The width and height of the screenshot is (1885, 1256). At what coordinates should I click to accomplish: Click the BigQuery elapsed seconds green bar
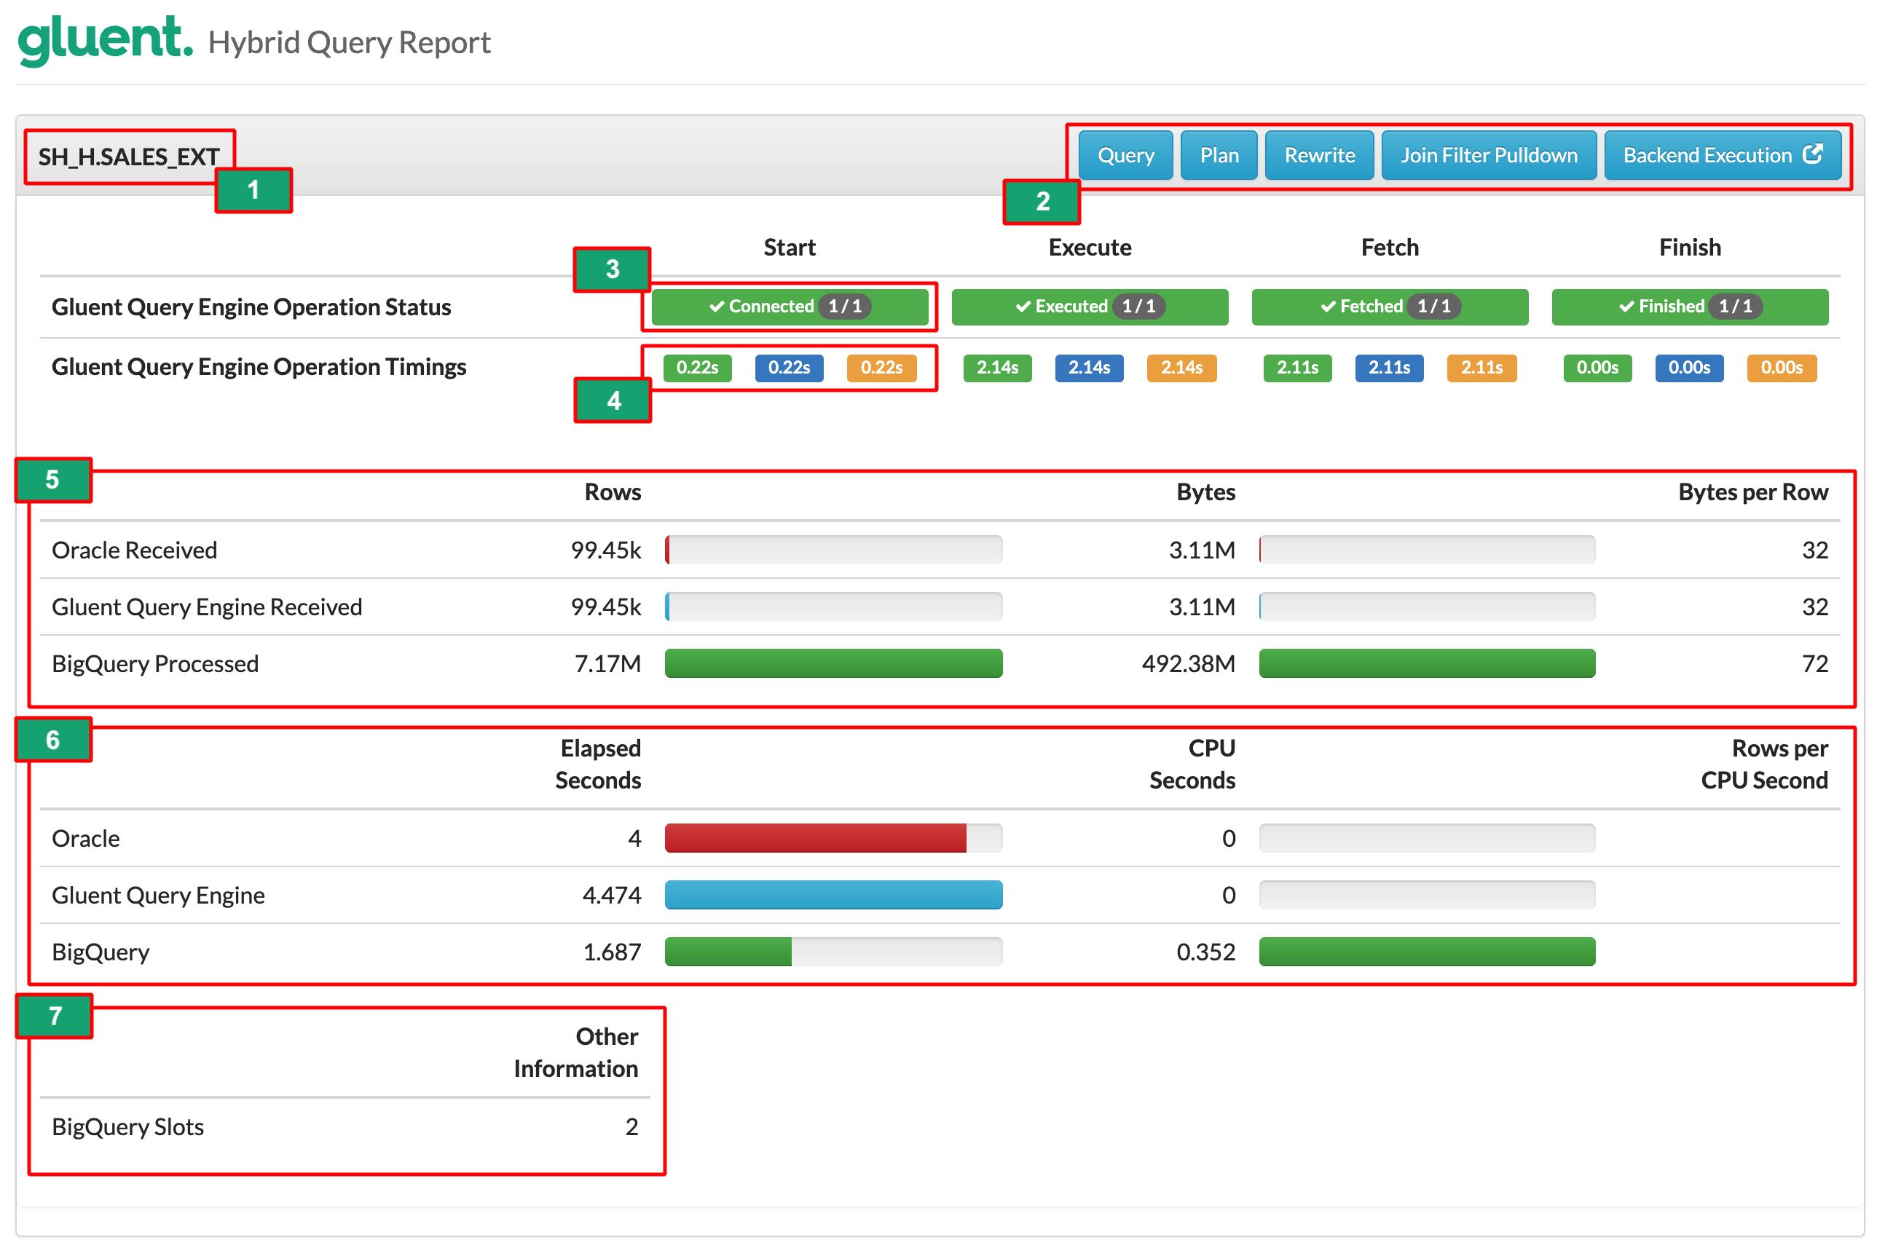tap(728, 952)
